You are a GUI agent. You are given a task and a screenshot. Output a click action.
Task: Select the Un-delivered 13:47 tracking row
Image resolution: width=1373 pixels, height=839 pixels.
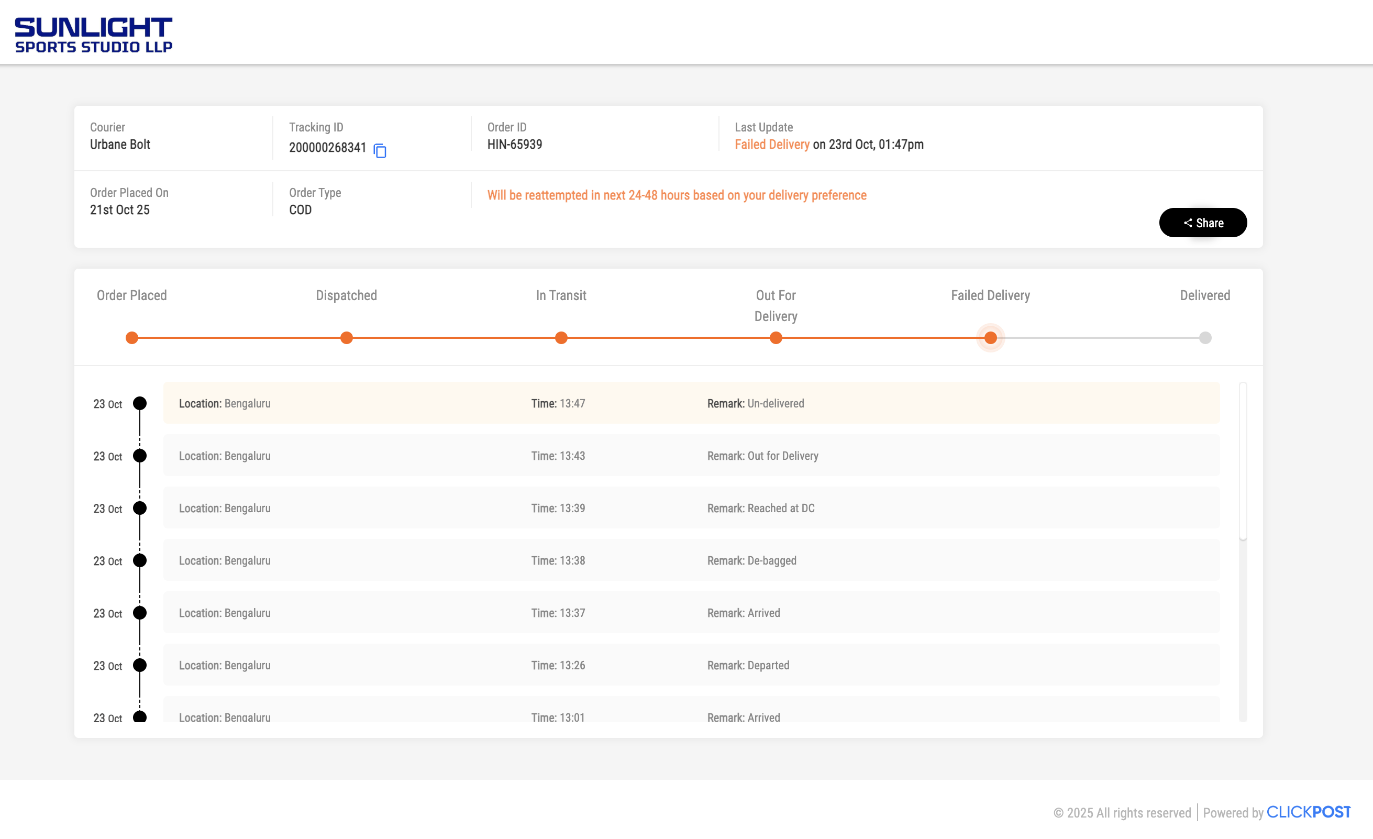tap(691, 403)
